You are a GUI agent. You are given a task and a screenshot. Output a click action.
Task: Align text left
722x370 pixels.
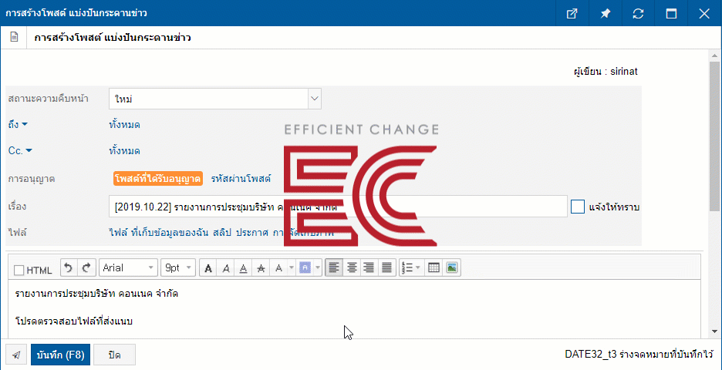pyautogui.click(x=334, y=267)
